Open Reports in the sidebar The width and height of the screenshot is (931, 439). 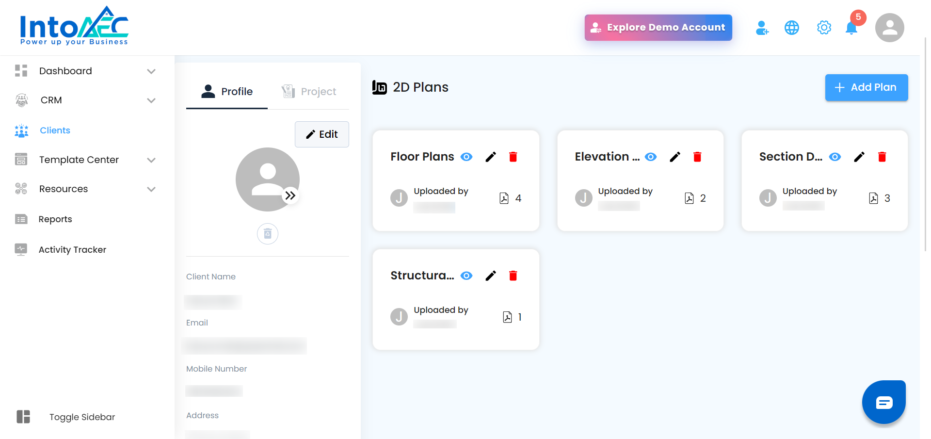coord(55,219)
